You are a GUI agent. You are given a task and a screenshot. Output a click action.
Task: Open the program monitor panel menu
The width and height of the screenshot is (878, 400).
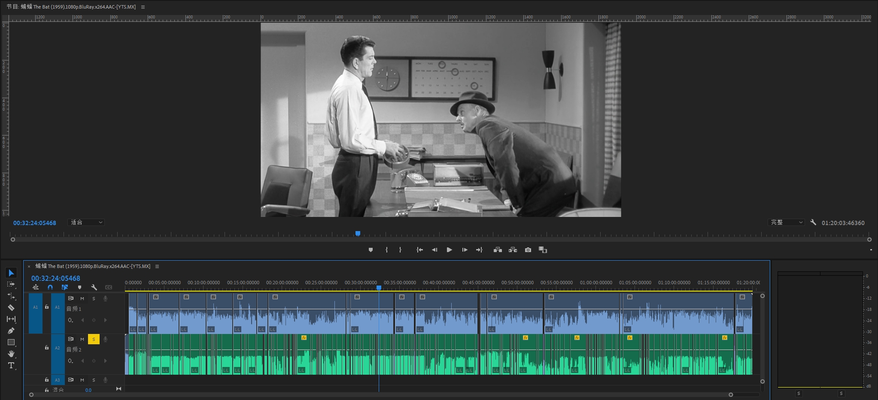coord(143,7)
